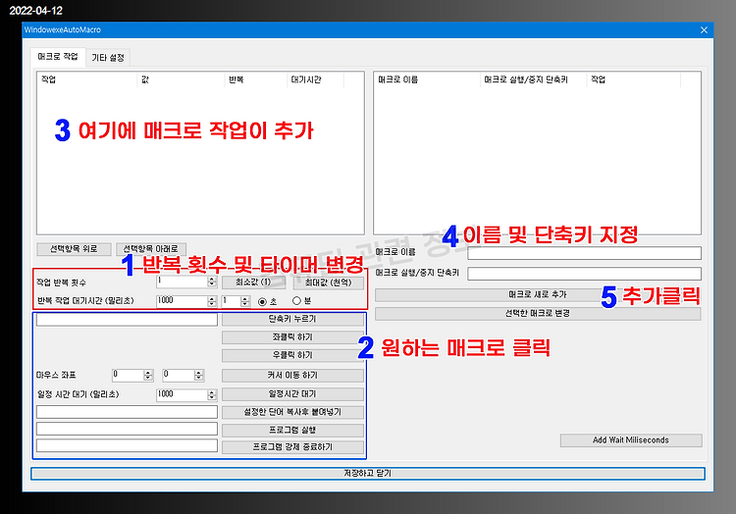Focus the 일정 시간 대기 (밀리초) field
The height and width of the screenshot is (514, 736).
(182, 394)
